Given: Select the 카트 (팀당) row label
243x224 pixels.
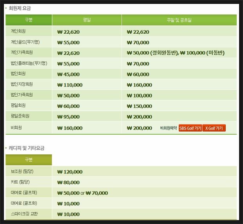Looking at the screenshot, I should point(20,182).
